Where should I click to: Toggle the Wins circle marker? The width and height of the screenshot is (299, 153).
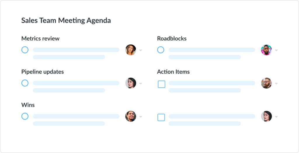pyautogui.click(x=25, y=117)
